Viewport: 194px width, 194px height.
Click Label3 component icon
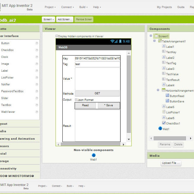pos(164,68)
